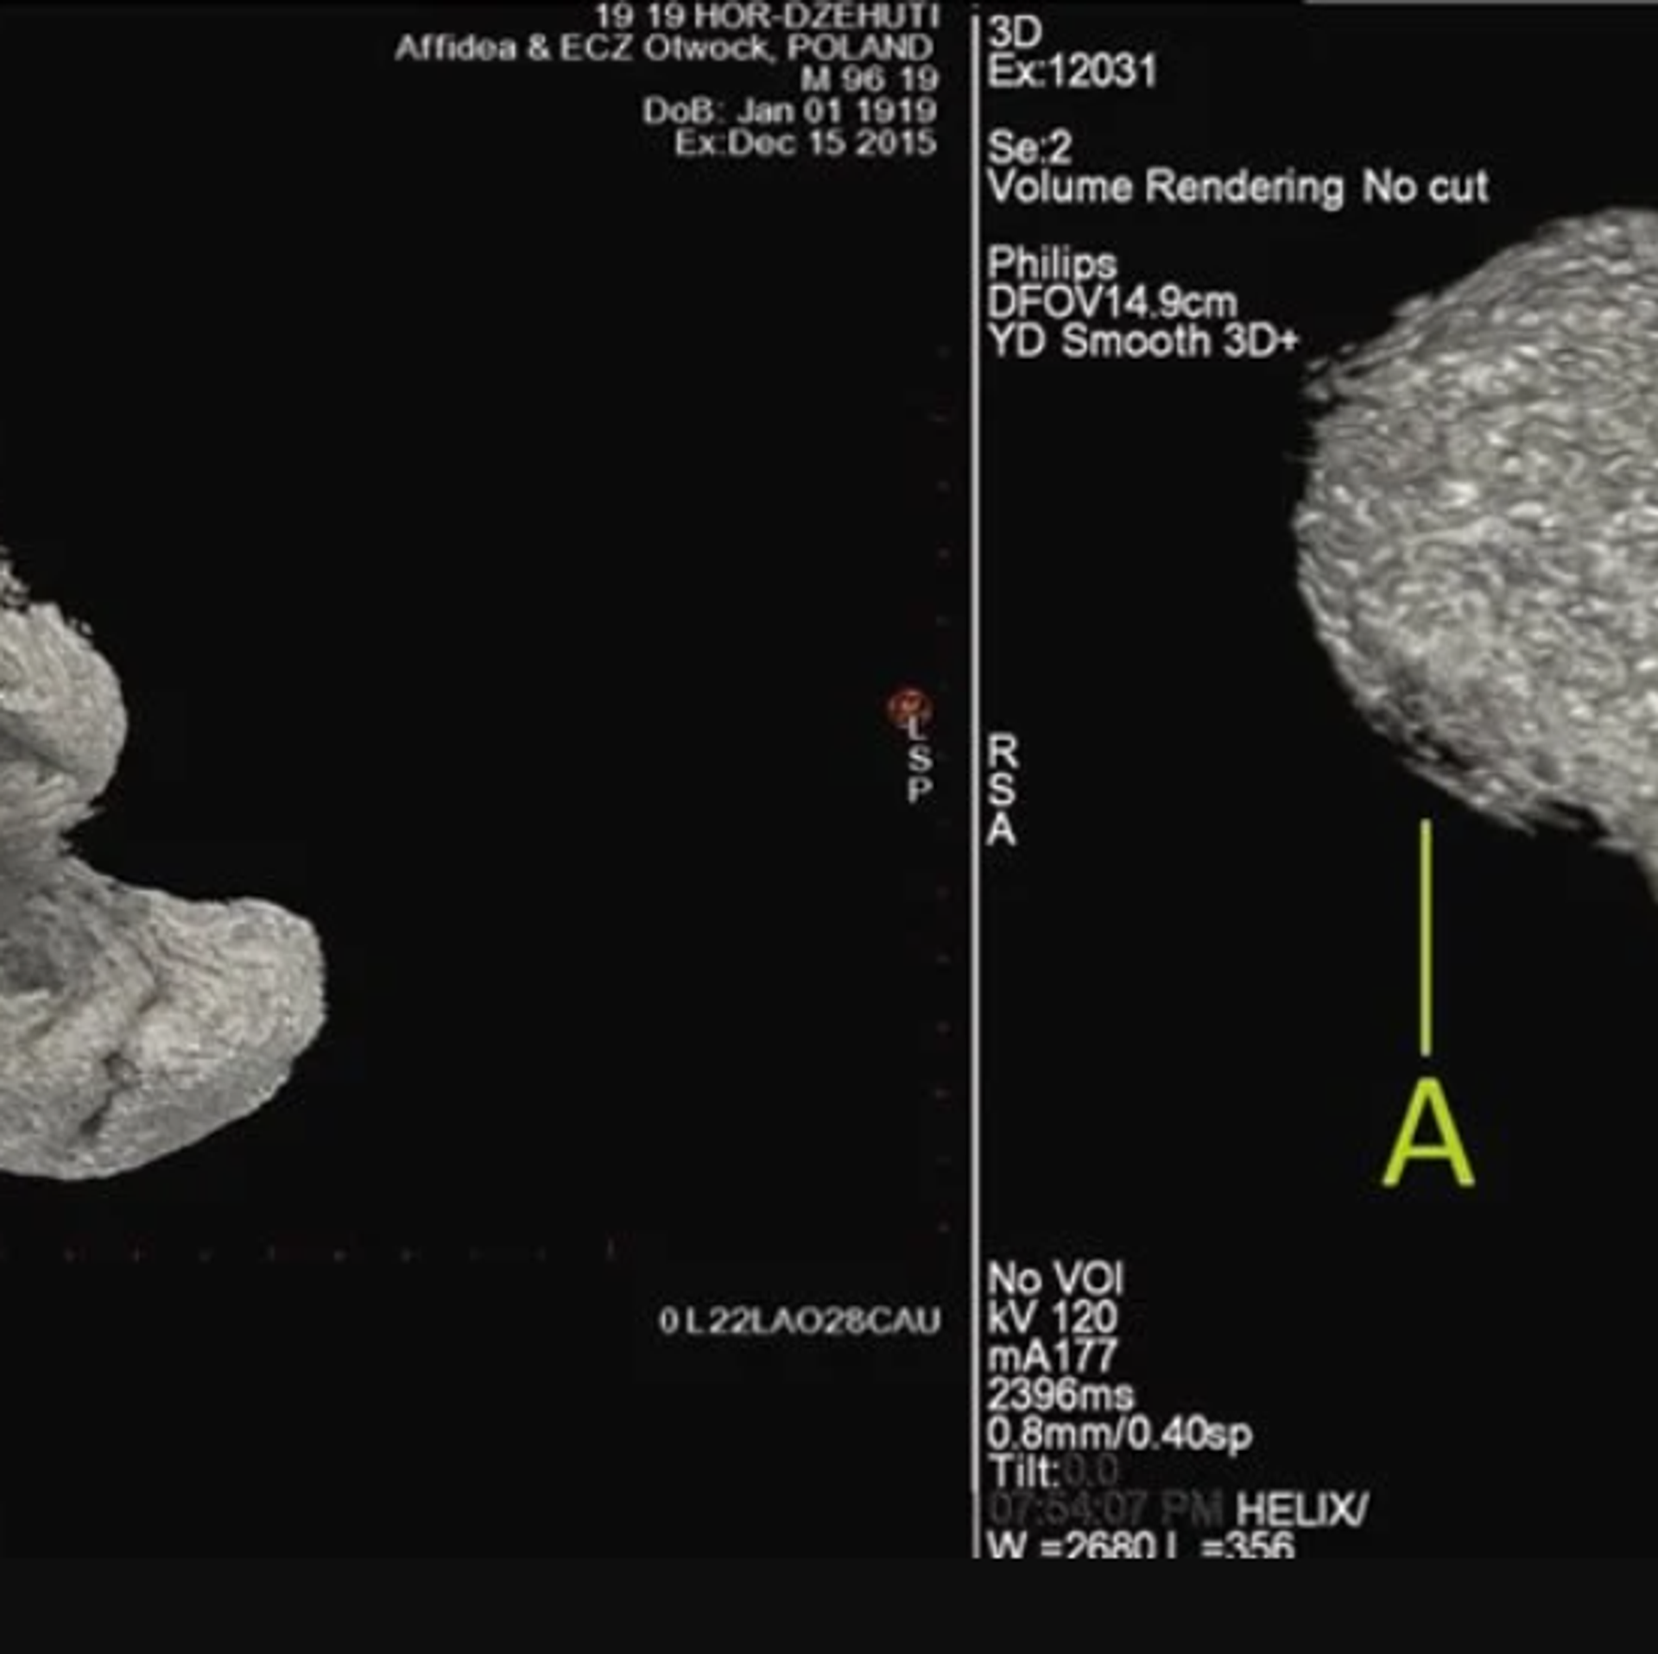
Task: Click the RSA orientation label
Action: tap(1002, 791)
